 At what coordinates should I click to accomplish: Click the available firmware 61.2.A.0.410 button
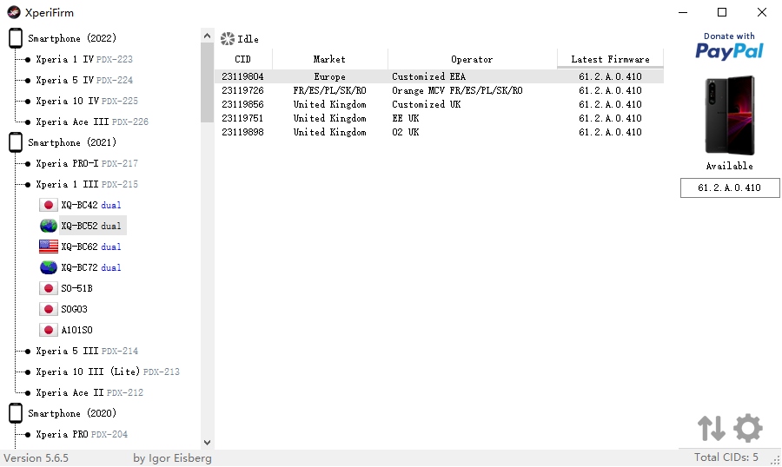(730, 187)
